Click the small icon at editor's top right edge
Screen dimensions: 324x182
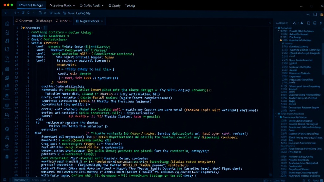pyautogui.click(x=270, y=23)
